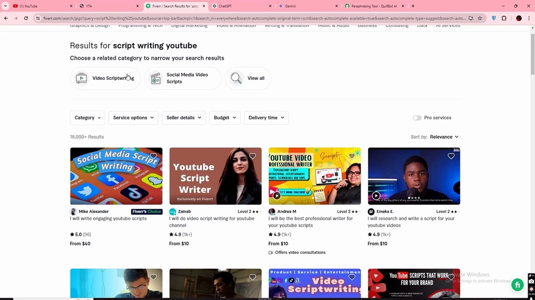Open the Chrome three-dot menu
This screenshot has width=535, height=300.
coord(529,18)
